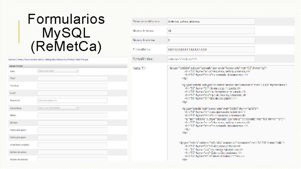Open the Temas link

[19, 59]
